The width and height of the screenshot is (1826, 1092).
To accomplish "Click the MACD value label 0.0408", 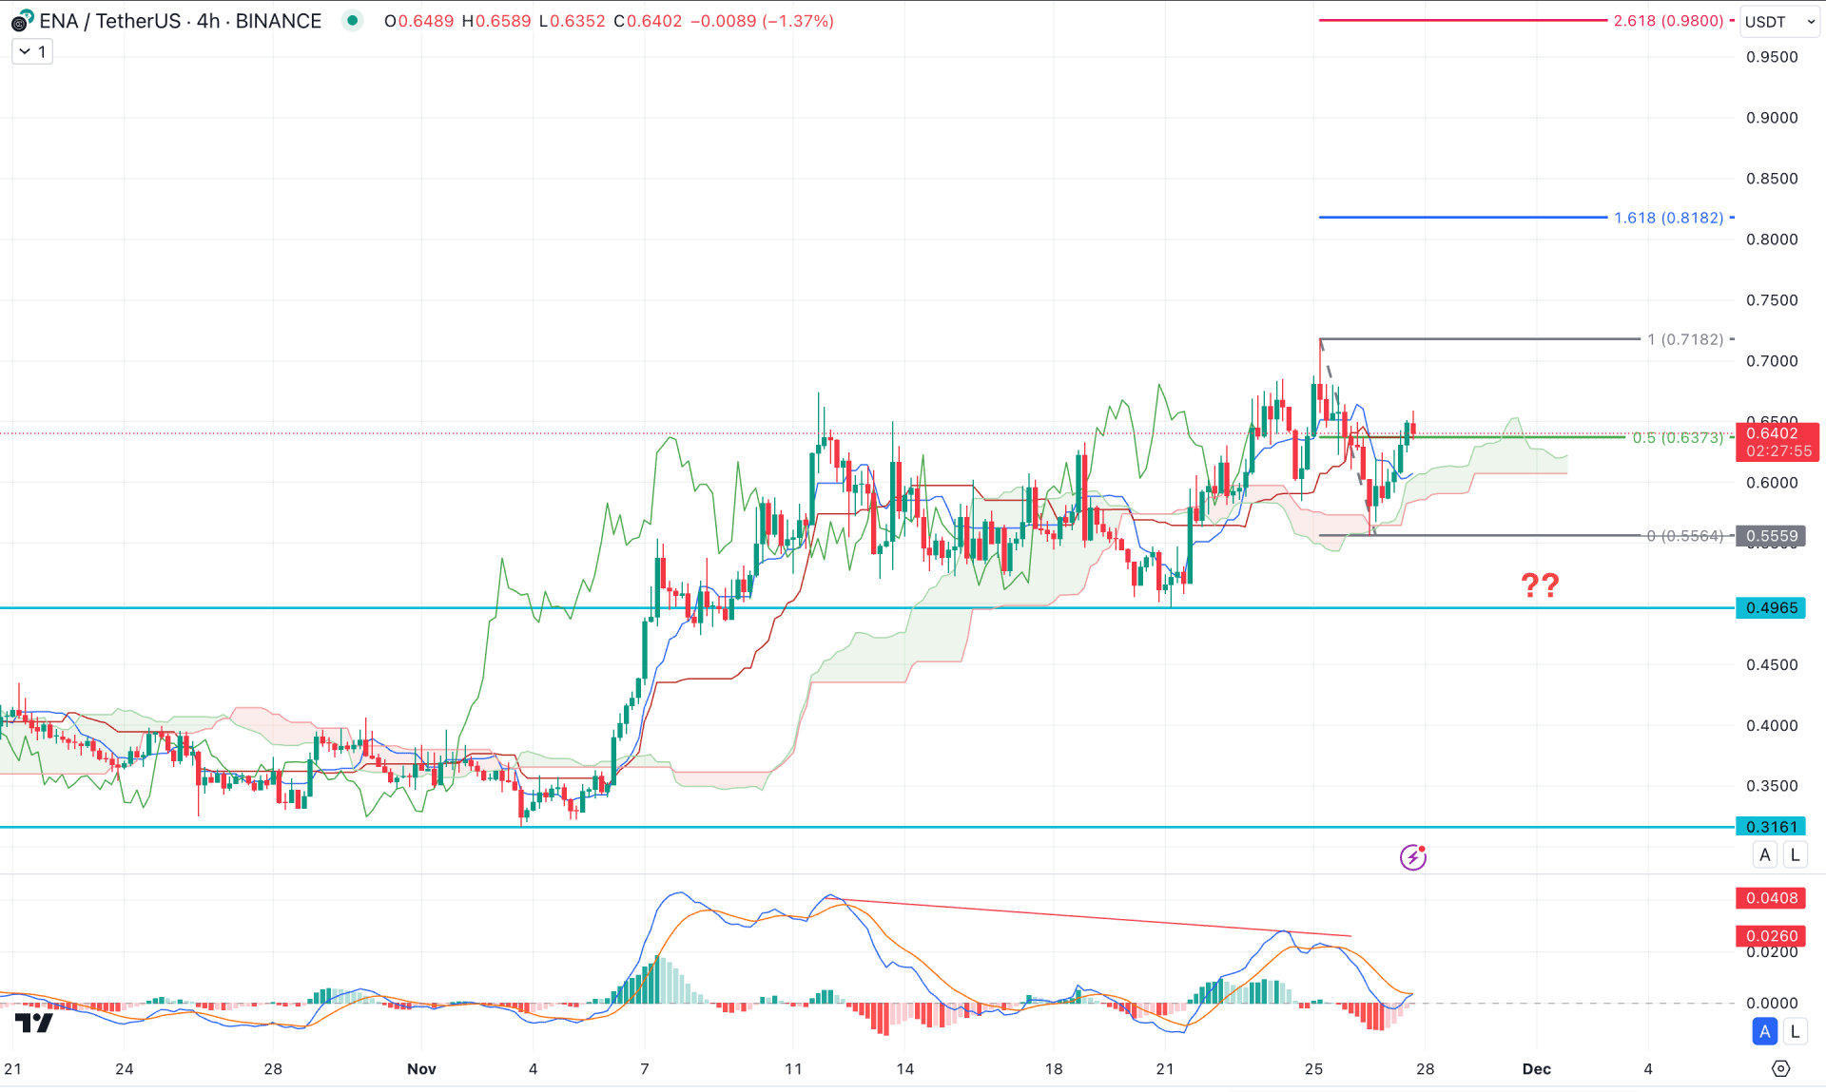I will (x=1771, y=898).
